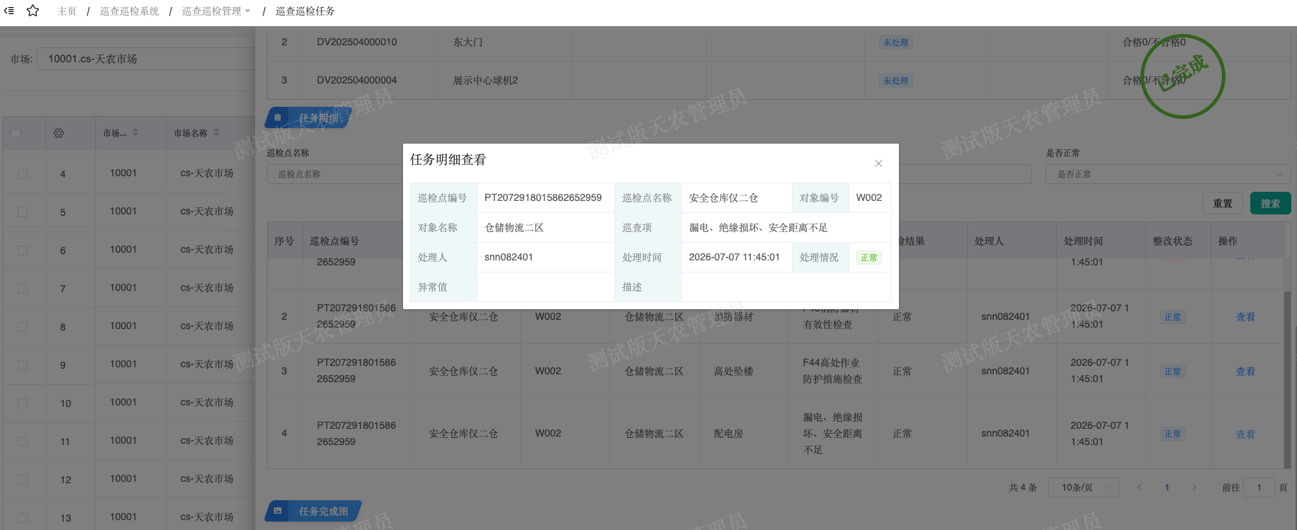The width and height of the screenshot is (1297, 530).
Task: Check the checkbox for row 4
Action: [23, 174]
